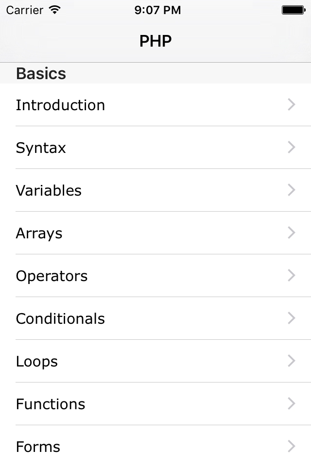
Task: Tap the 9:07 PM clock display
Action: (157, 10)
